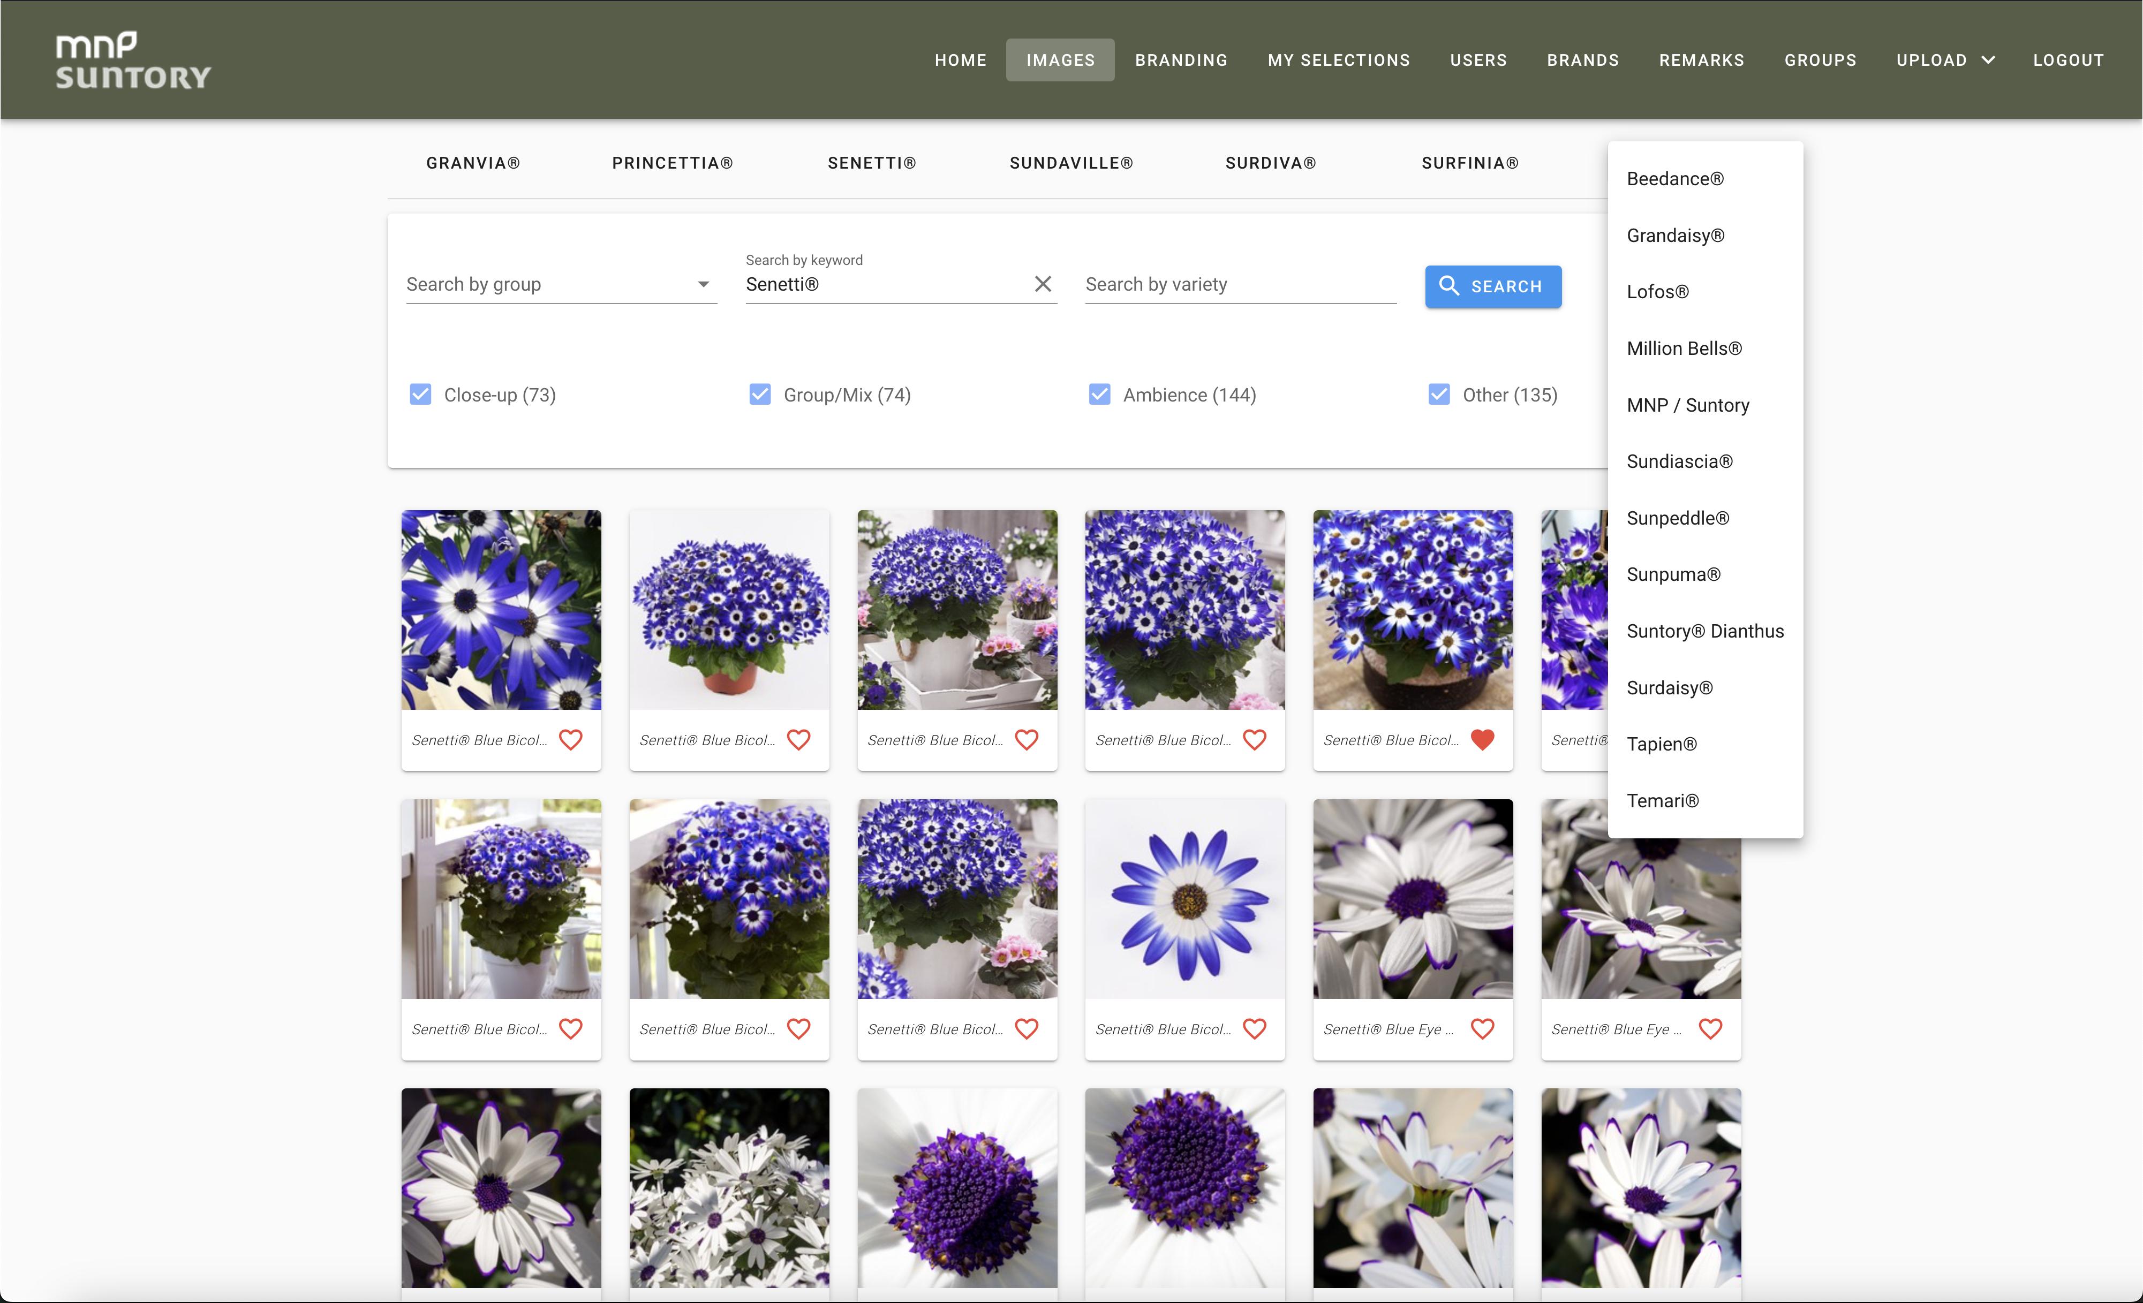Unfavorite the filled red heart image
This screenshot has width=2143, height=1303.
pyautogui.click(x=1482, y=740)
